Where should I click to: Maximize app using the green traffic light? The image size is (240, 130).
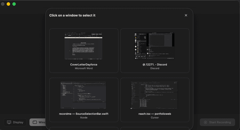[x=14, y=4]
